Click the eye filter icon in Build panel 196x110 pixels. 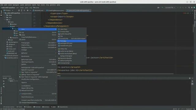point(4,87)
